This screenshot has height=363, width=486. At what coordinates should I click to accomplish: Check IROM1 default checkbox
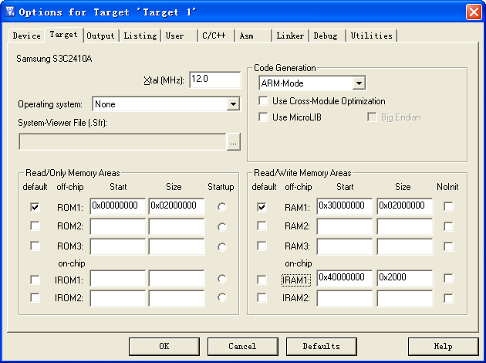click(35, 280)
